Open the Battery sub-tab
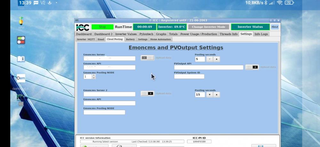This screenshot has height=147, width=320. (x=130, y=39)
